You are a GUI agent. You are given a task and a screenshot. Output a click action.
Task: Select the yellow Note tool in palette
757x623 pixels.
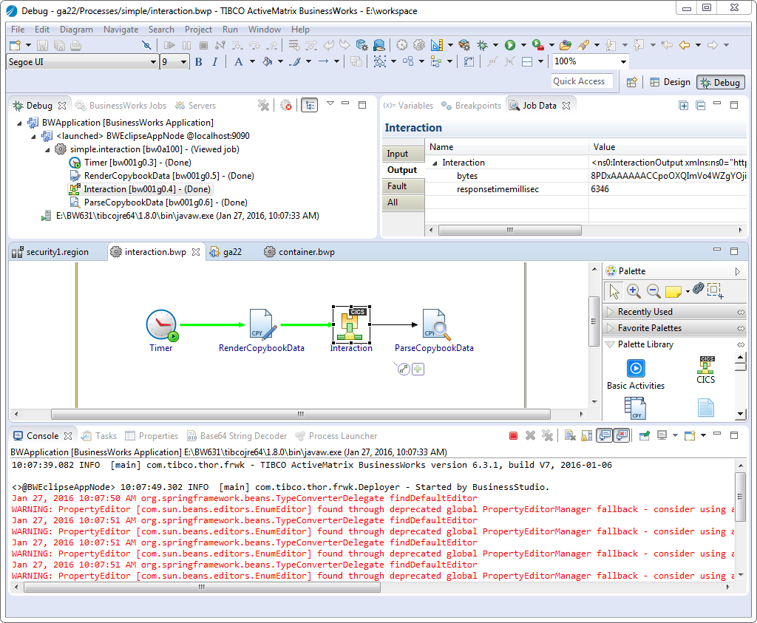(673, 291)
